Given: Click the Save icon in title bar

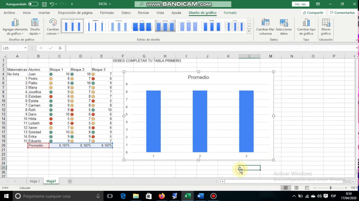Looking at the screenshot, I should (44, 4).
